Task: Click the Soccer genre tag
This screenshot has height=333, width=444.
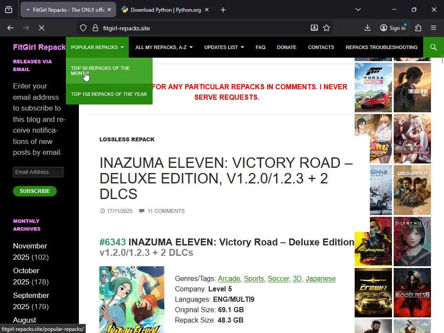Action: point(278,279)
